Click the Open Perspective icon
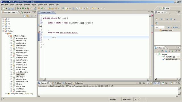The image size is (182, 102). [160, 8]
